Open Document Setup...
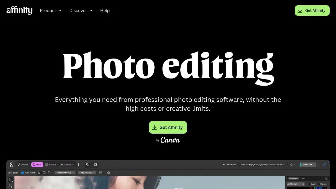This screenshot has height=189, width=336. click(65, 173)
